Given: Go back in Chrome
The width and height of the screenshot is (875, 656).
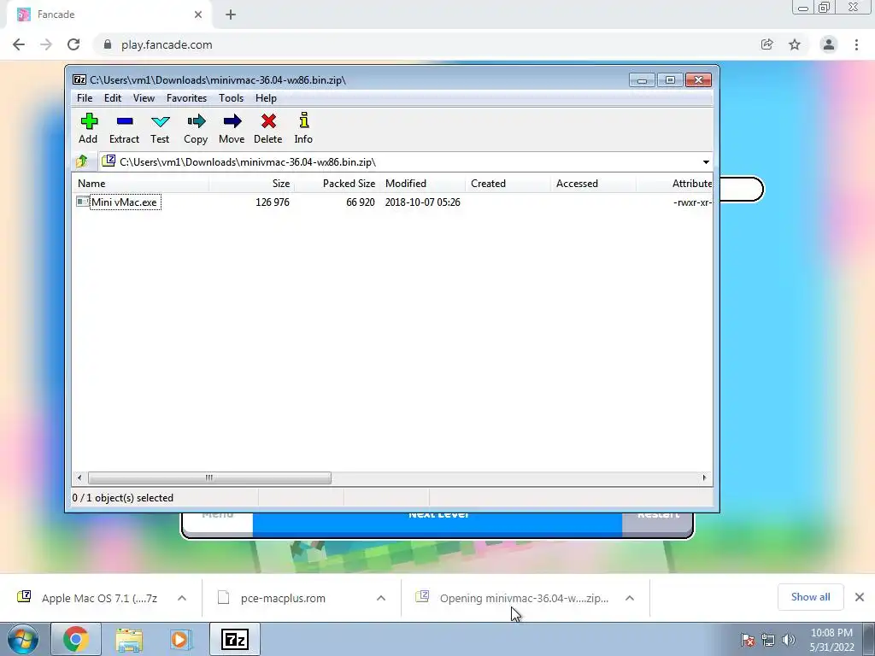Looking at the screenshot, I should tap(19, 44).
